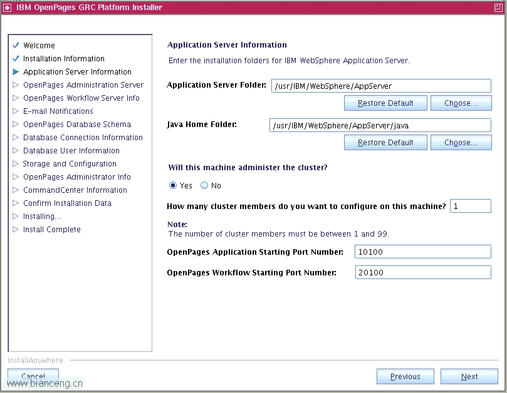Viewport: 507px width, 393px height.
Task: Click the InstallAnywhere label
Action: [x=35, y=360]
